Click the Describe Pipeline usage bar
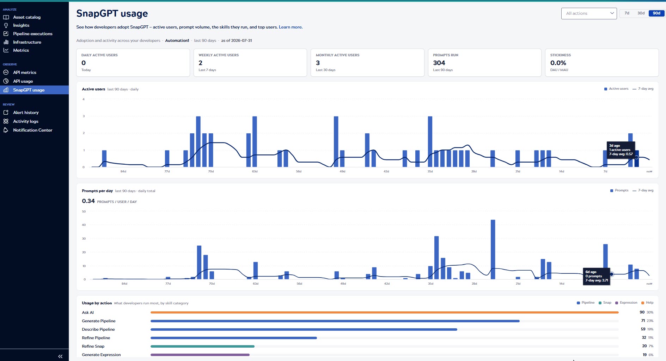This screenshot has height=361, width=666. coord(304,329)
